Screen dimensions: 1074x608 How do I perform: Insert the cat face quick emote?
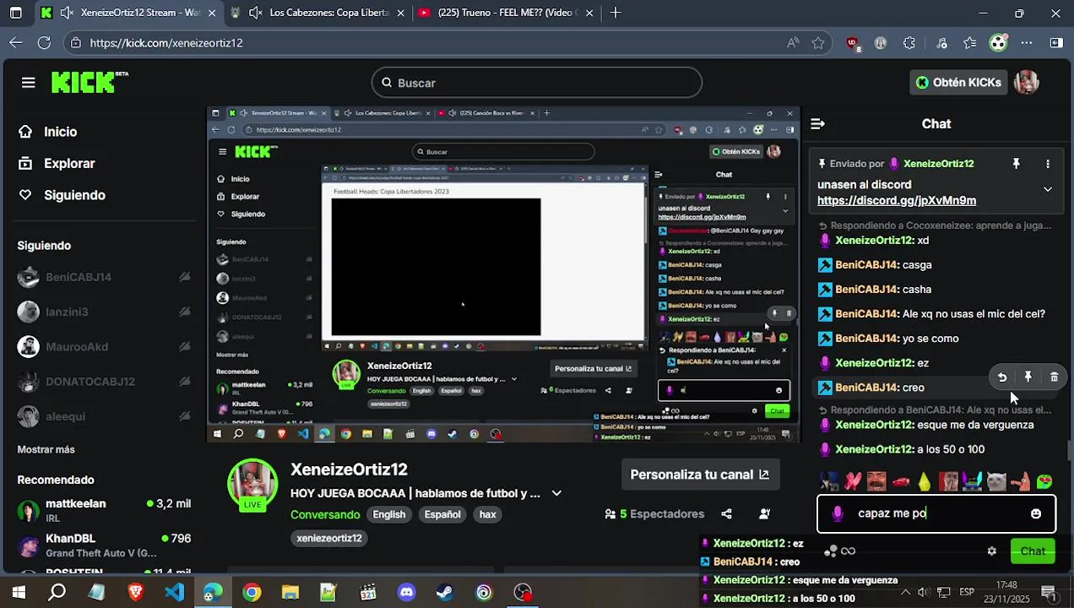996,481
